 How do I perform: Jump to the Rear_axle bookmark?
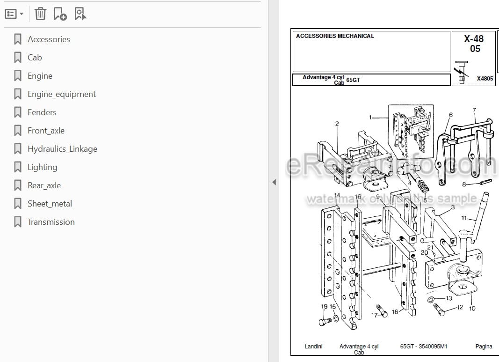pyautogui.click(x=44, y=185)
